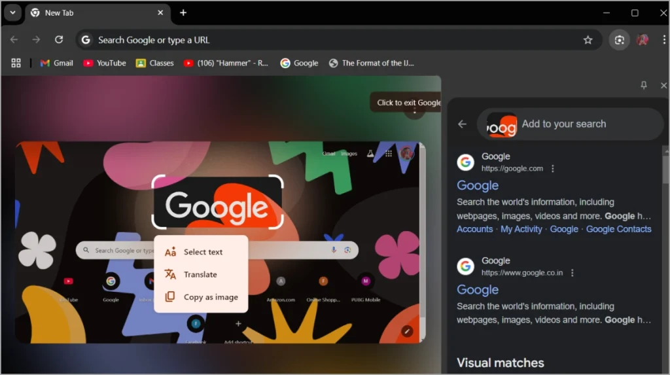
Task: Open the tab search dropdown arrow
Action: (13, 13)
